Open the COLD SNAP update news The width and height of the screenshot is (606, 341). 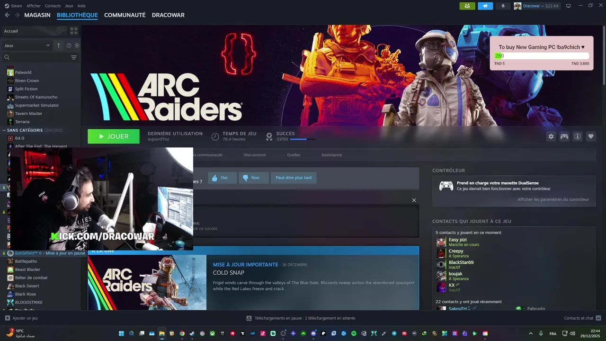[229, 273]
